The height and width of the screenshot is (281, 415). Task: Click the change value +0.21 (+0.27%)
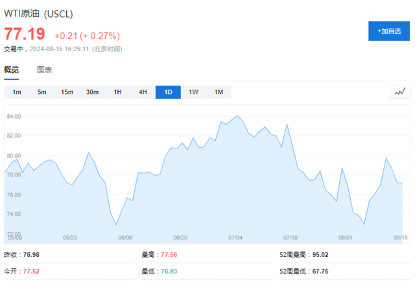tap(87, 36)
